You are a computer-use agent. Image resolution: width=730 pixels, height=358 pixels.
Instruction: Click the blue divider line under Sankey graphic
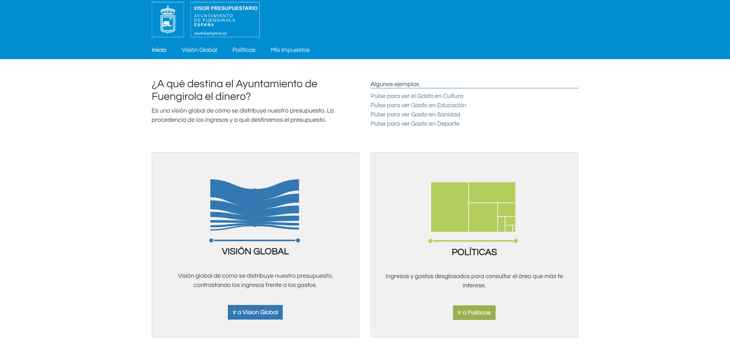pyautogui.click(x=254, y=240)
